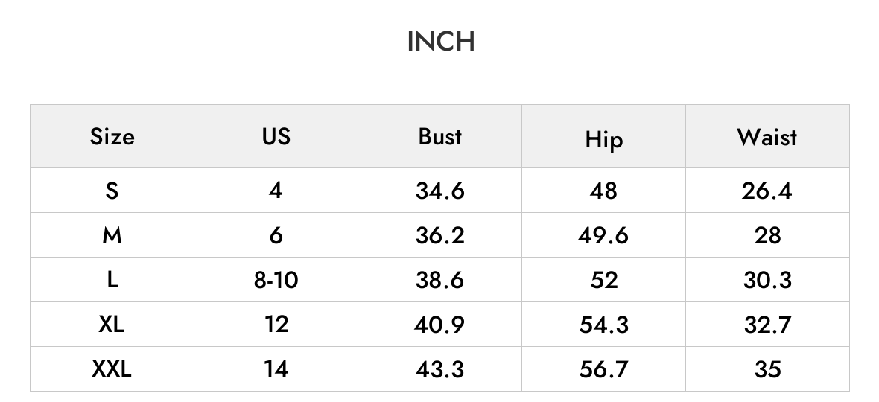The image size is (879, 402).
Task: Click the S size row label
Action: tap(112, 191)
